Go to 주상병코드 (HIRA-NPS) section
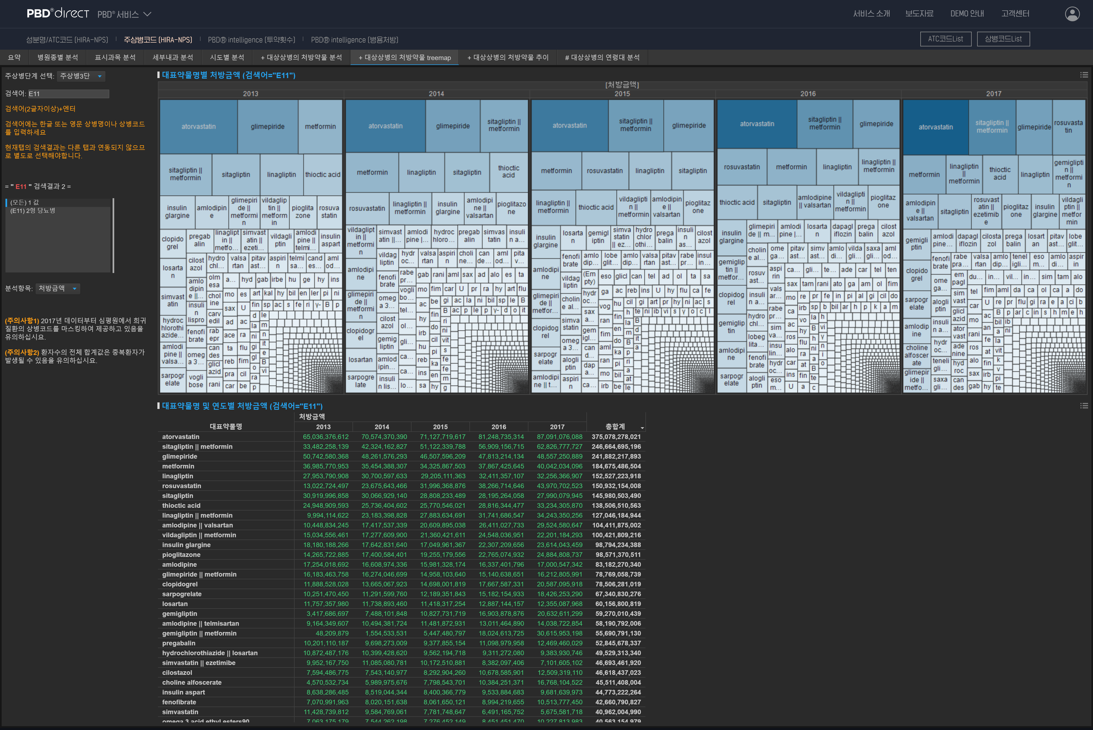This screenshot has width=1093, height=730. [x=158, y=40]
